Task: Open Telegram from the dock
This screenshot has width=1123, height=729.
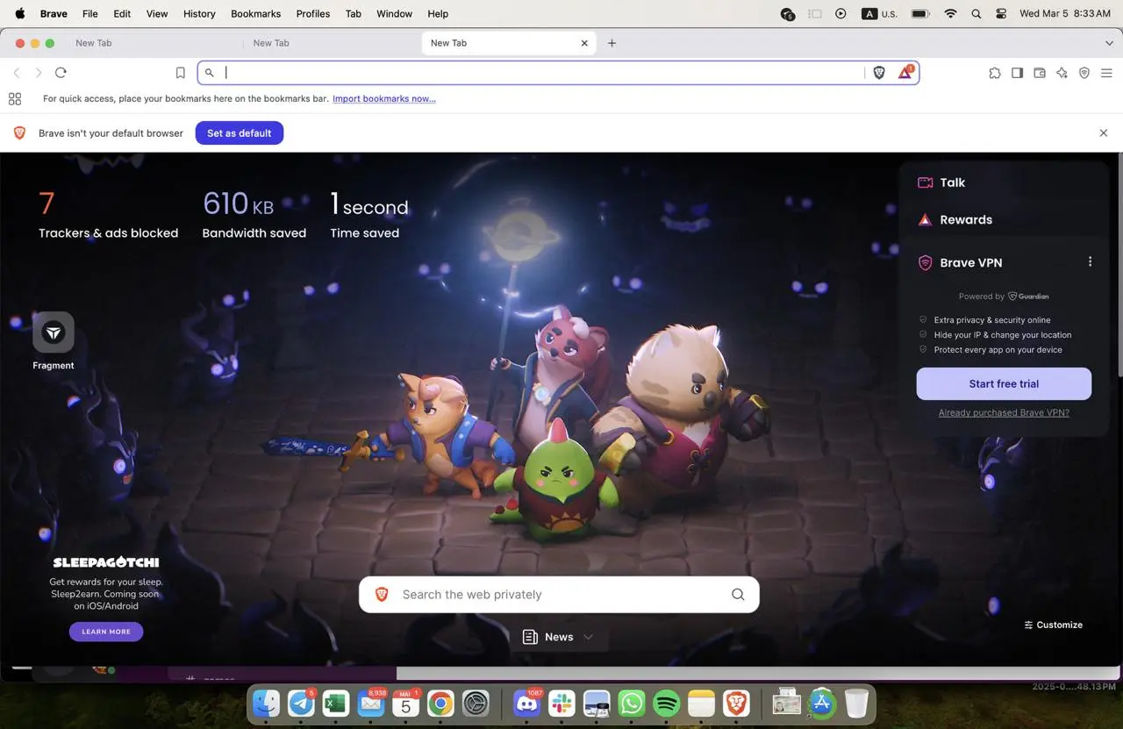Action: [x=302, y=703]
